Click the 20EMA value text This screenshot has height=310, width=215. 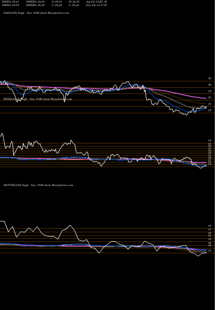click(x=10, y=2)
